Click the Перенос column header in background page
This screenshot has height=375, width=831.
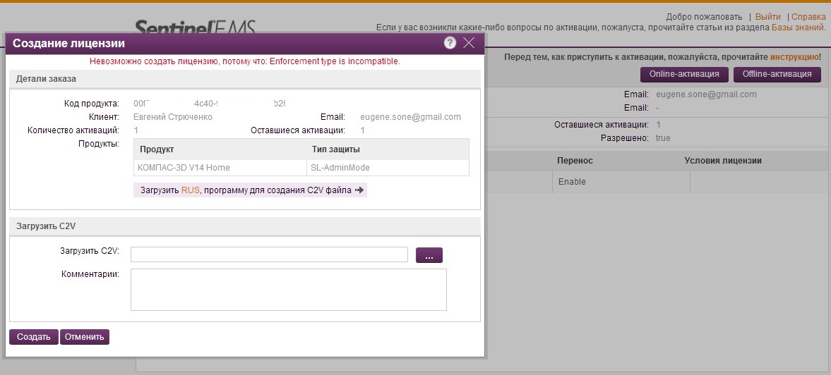[575, 160]
